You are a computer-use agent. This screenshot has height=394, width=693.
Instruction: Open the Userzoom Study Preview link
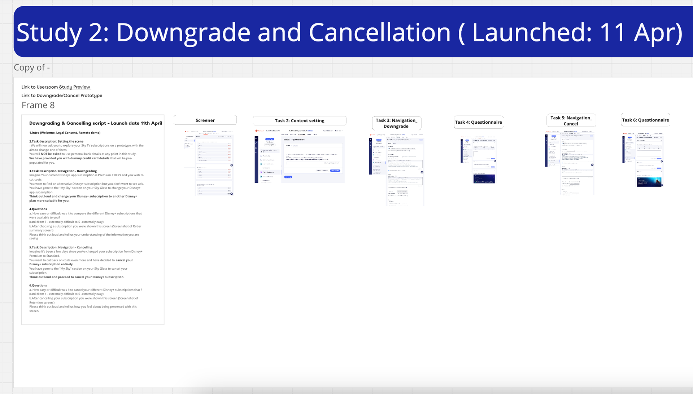pos(75,87)
